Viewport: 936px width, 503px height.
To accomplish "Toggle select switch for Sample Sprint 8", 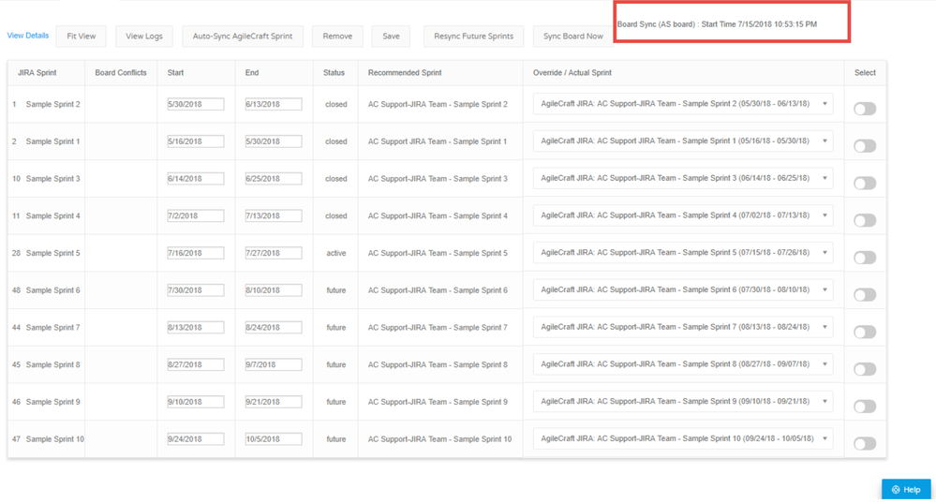I will [865, 369].
